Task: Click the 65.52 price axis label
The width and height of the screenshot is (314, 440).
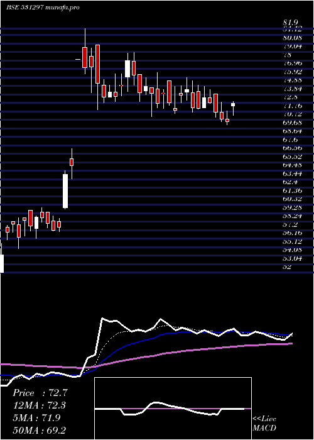Action: 293,157
